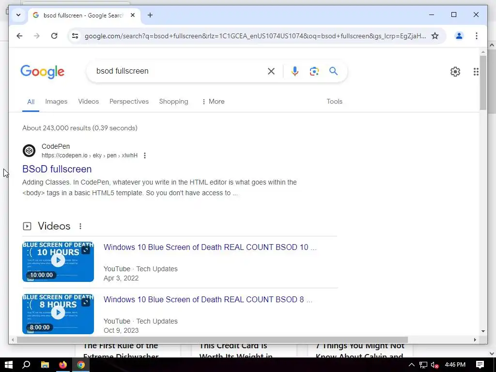Screen dimensions: 496x372
Task: Bookmark this page with the star icon
Action: click(x=435, y=36)
